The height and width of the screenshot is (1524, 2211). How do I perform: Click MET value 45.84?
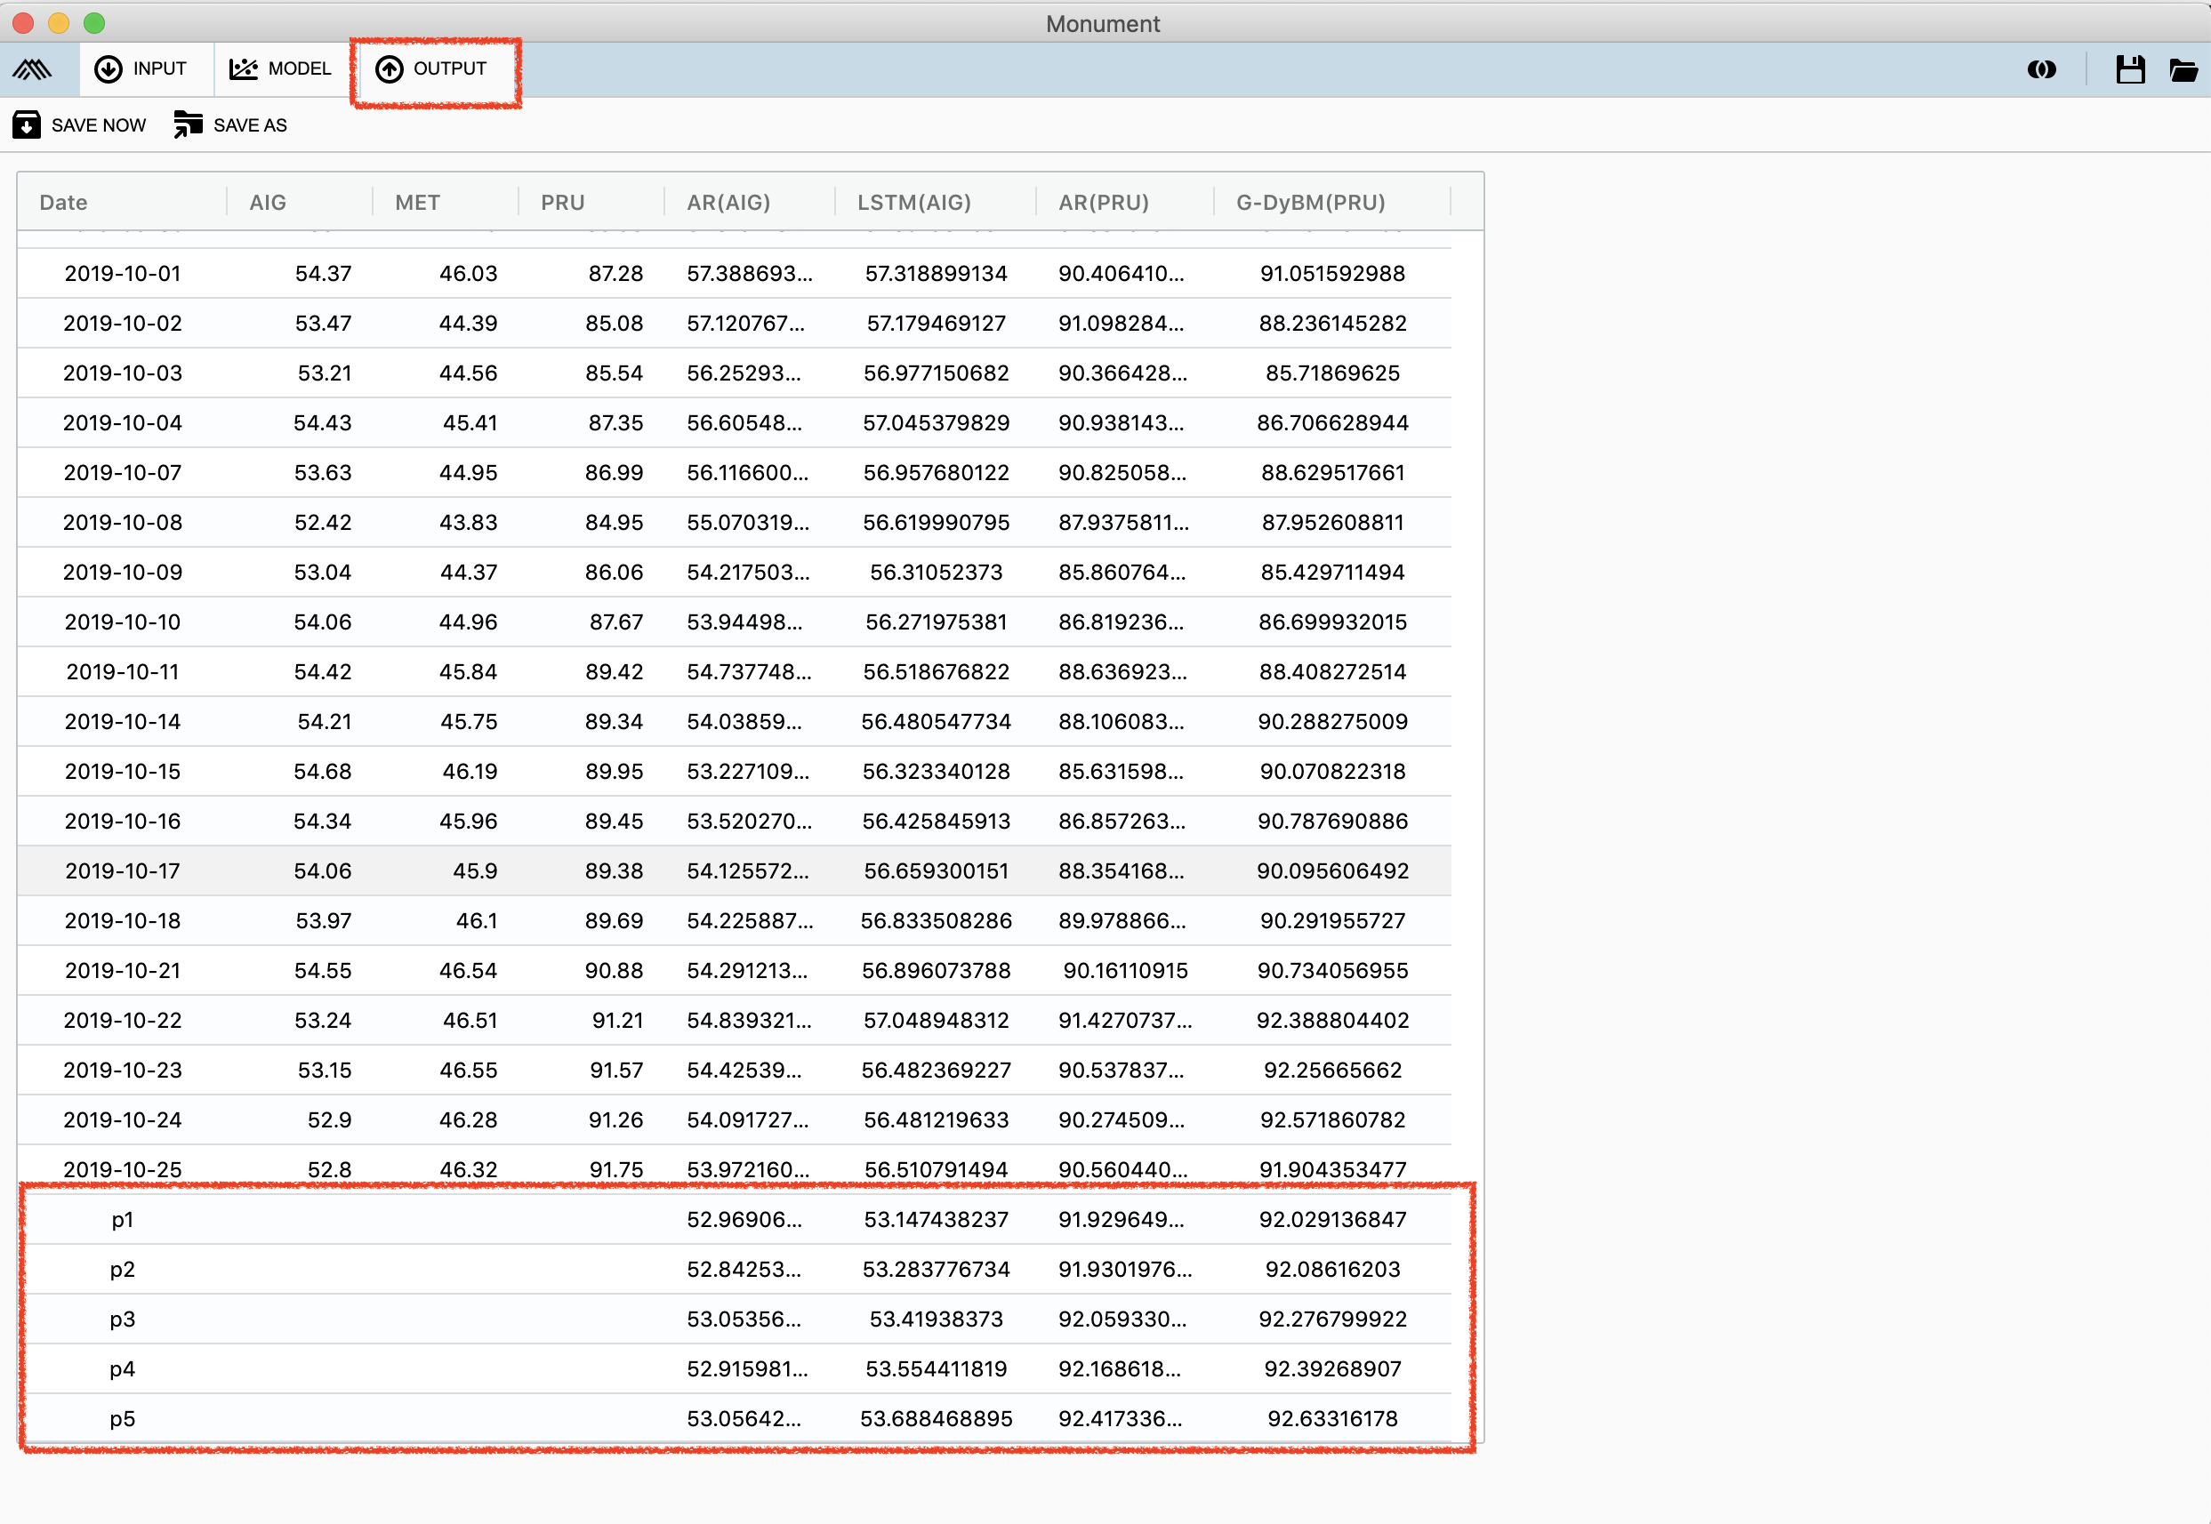coord(468,672)
